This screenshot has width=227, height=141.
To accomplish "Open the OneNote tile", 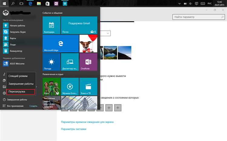I will (x=88, y=62).
